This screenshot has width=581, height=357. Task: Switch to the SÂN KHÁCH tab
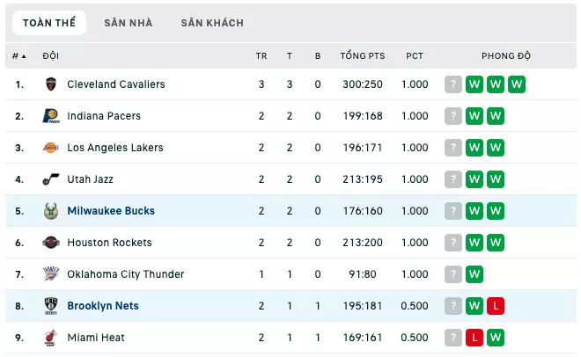click(x=212, y=23)
